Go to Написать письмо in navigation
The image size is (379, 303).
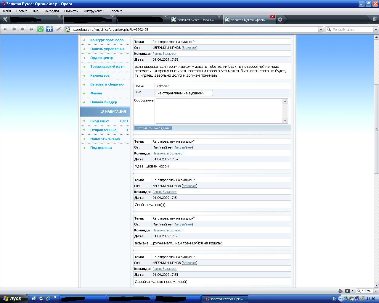pyautogui.click(x=105, y=139)
